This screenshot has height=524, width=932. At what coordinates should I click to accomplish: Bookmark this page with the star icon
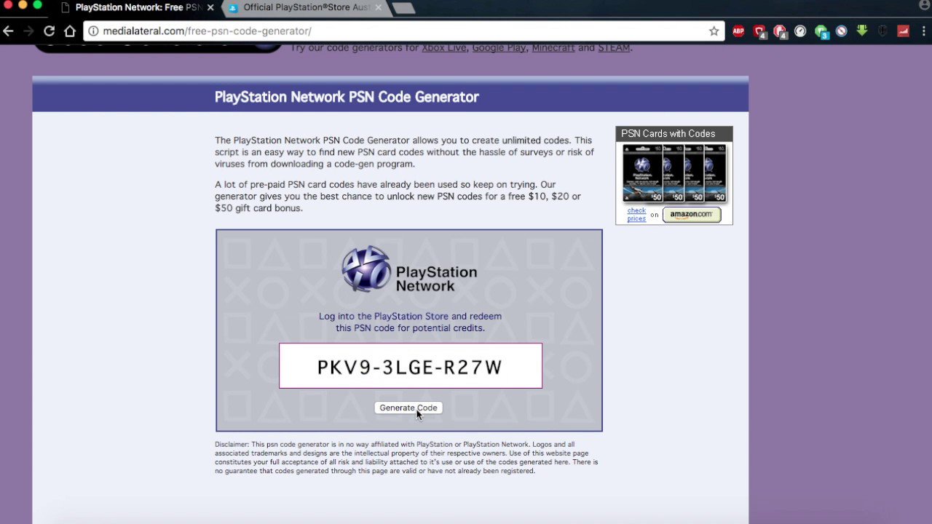point(714,31)
